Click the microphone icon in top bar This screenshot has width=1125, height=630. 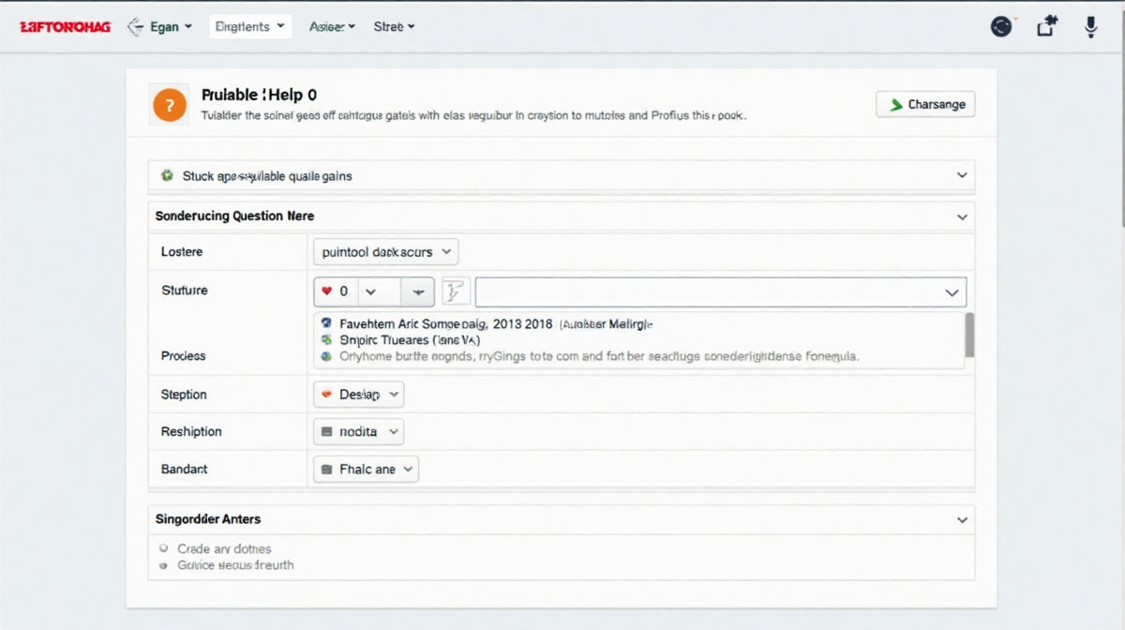(x=1090, y=27)
